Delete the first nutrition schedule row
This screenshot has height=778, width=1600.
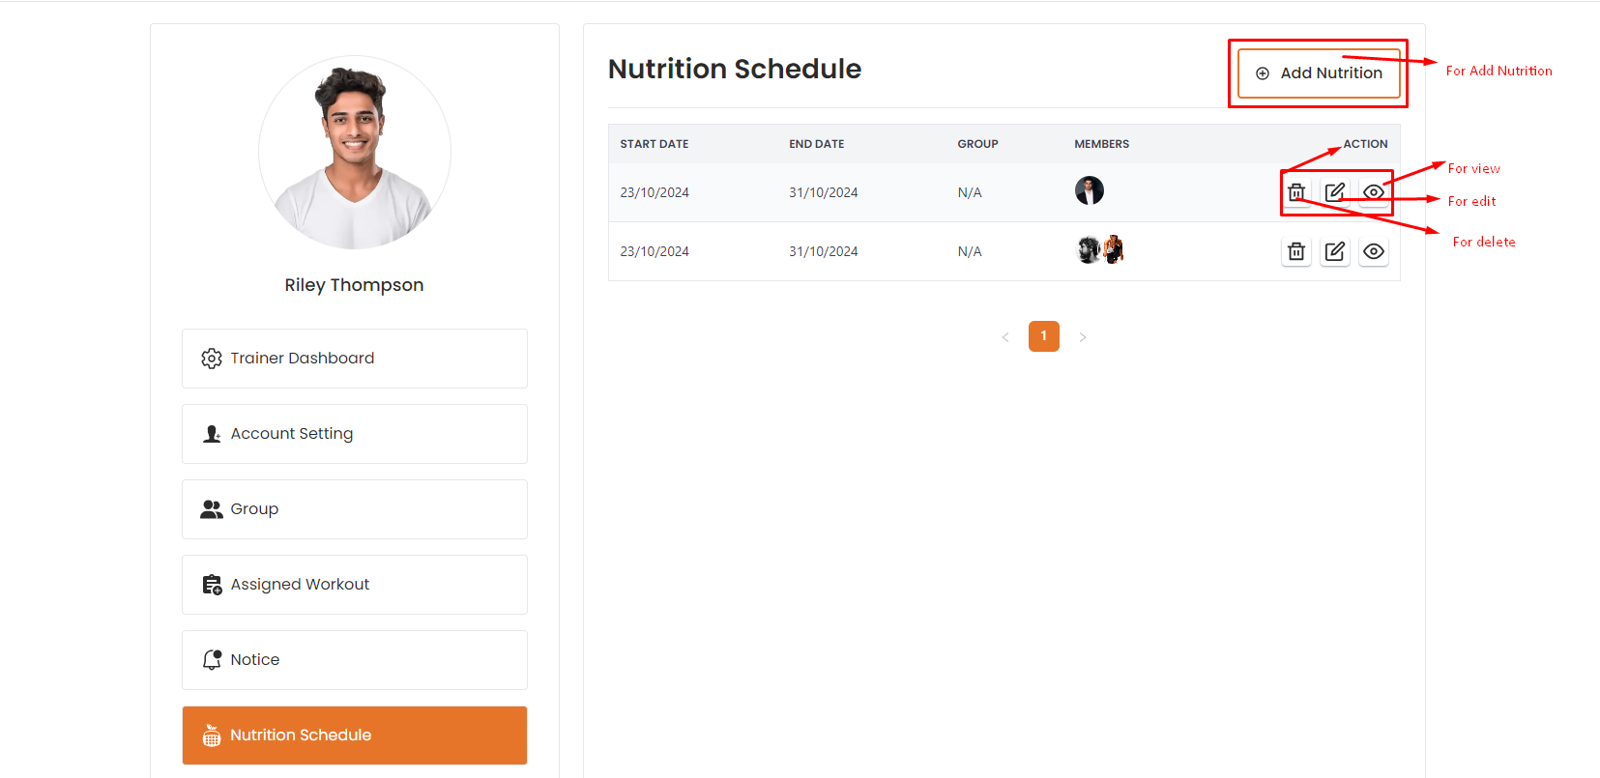[1296, 192]
